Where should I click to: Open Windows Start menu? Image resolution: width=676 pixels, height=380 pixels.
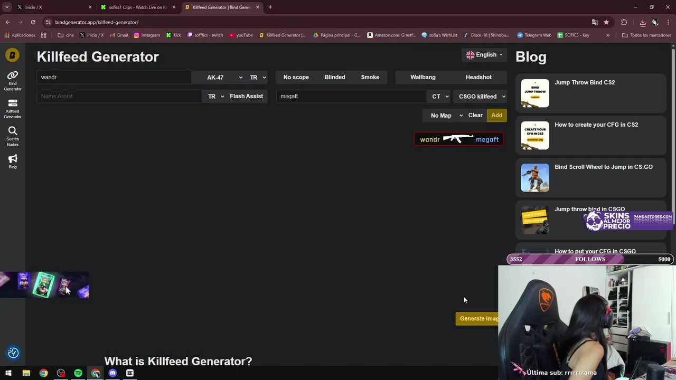pyautogui.click(x=8, y=373)
